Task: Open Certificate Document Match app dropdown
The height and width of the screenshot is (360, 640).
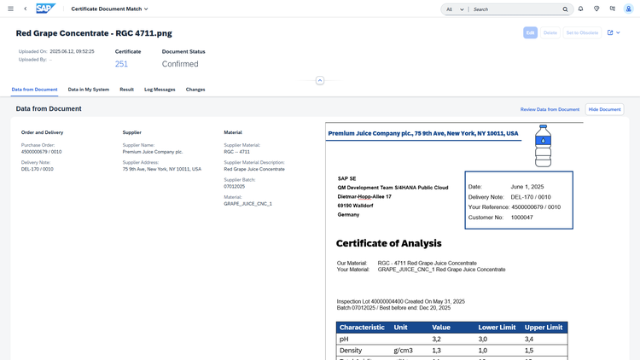Action: [x=109, y=9]
